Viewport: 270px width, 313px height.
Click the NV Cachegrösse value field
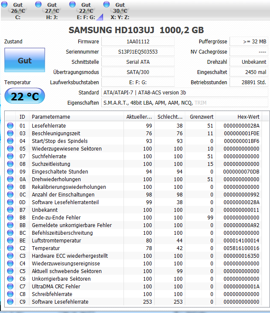click(x=249, y=52)
